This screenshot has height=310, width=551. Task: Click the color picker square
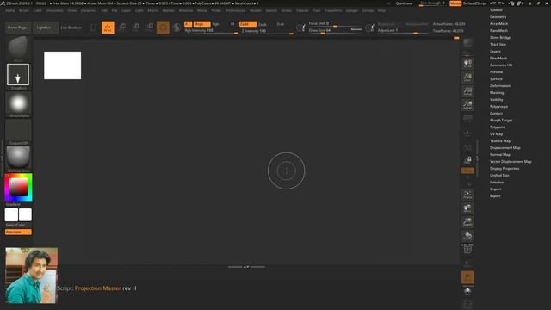tap(18, 187)
